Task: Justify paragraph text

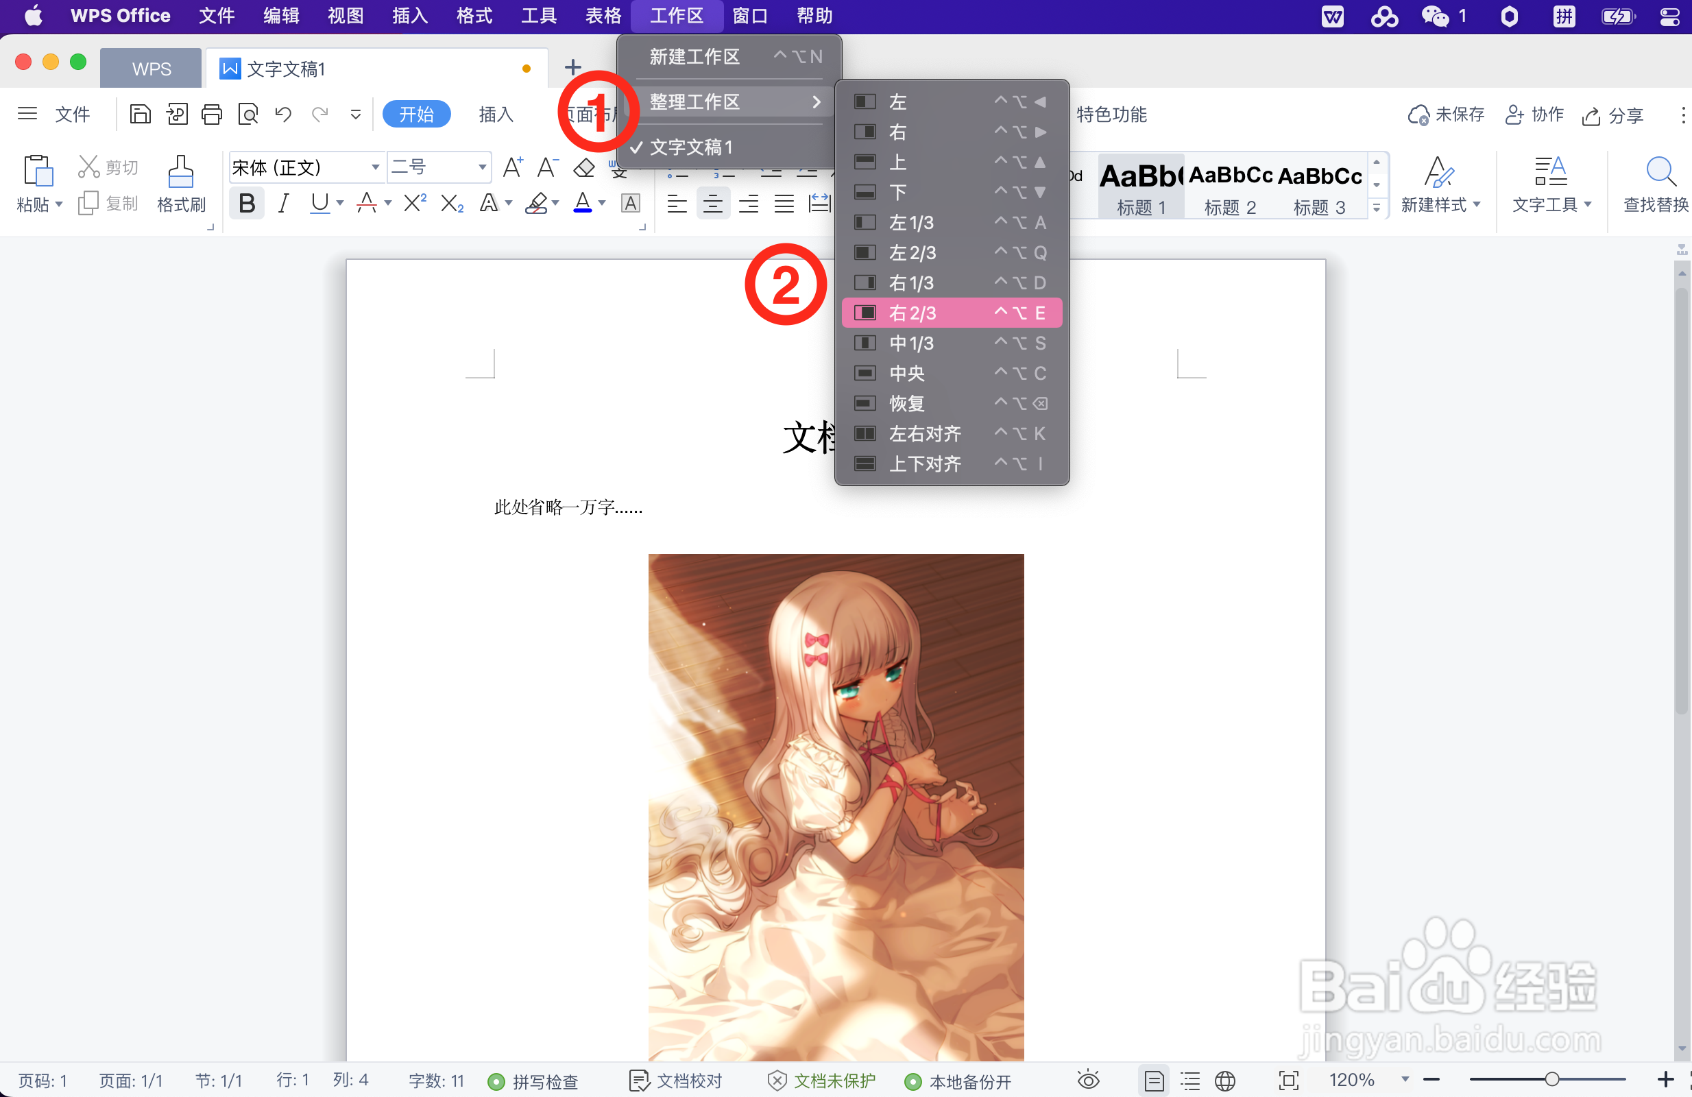Action: click(784, 204)
